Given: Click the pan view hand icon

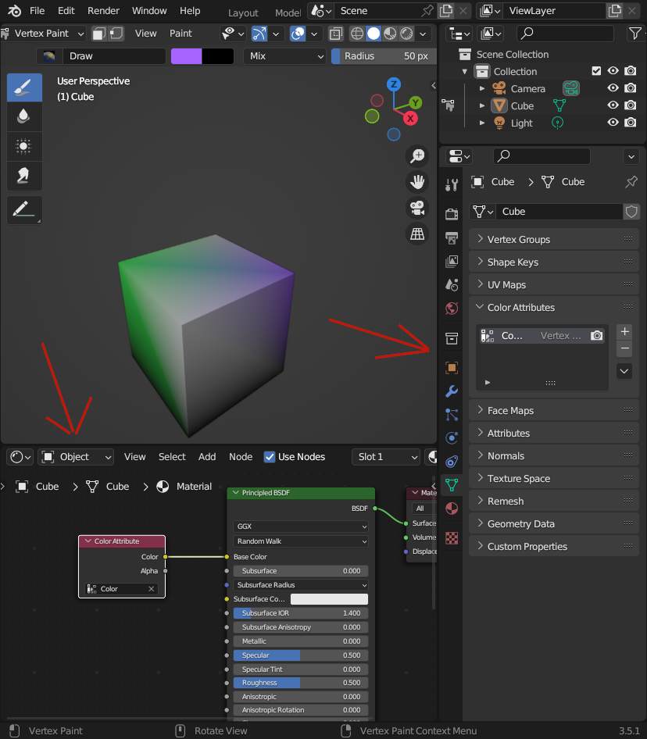Looking at the screenshot, I should click(x=417, y=182).
